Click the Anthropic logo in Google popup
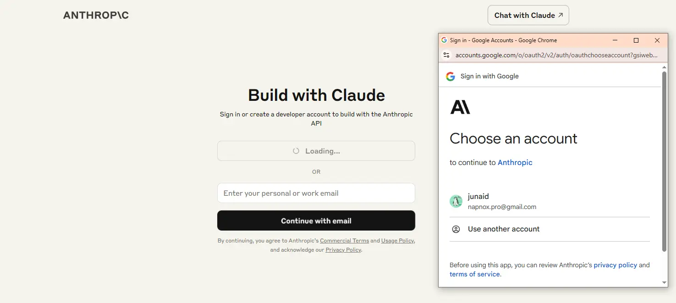 (x=460, y=107)
